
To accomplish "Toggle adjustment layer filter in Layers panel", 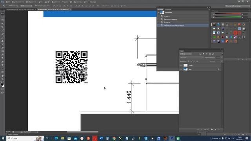I will (x=204, y=54).
